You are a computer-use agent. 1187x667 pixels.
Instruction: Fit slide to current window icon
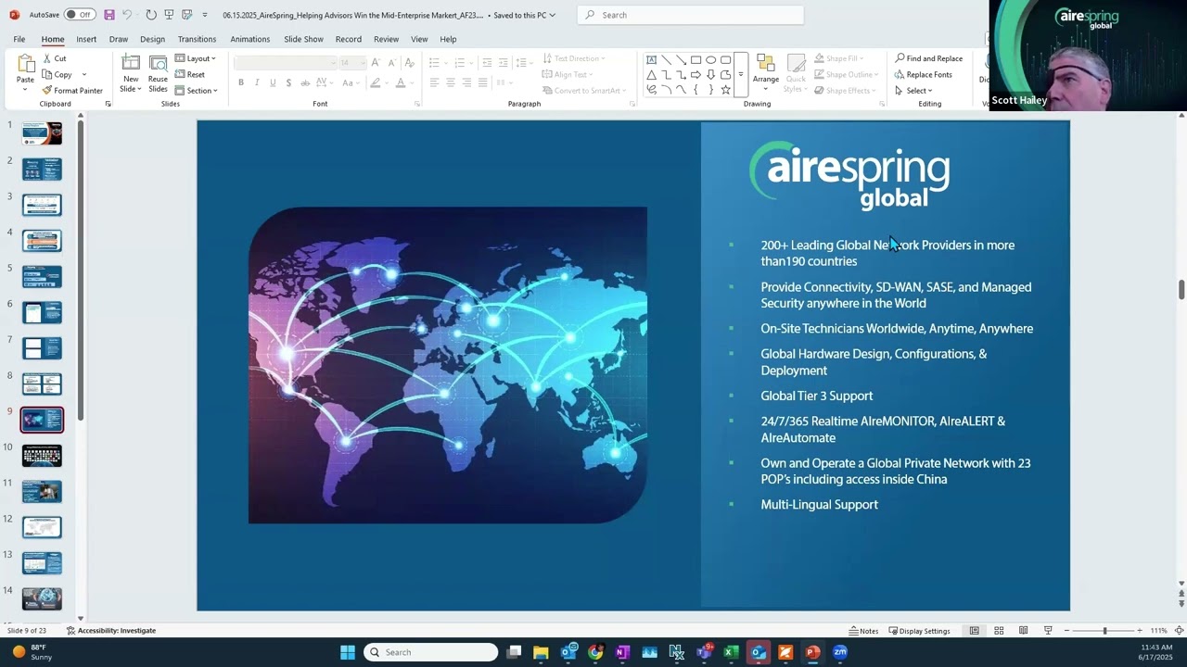coord(1179,631)
